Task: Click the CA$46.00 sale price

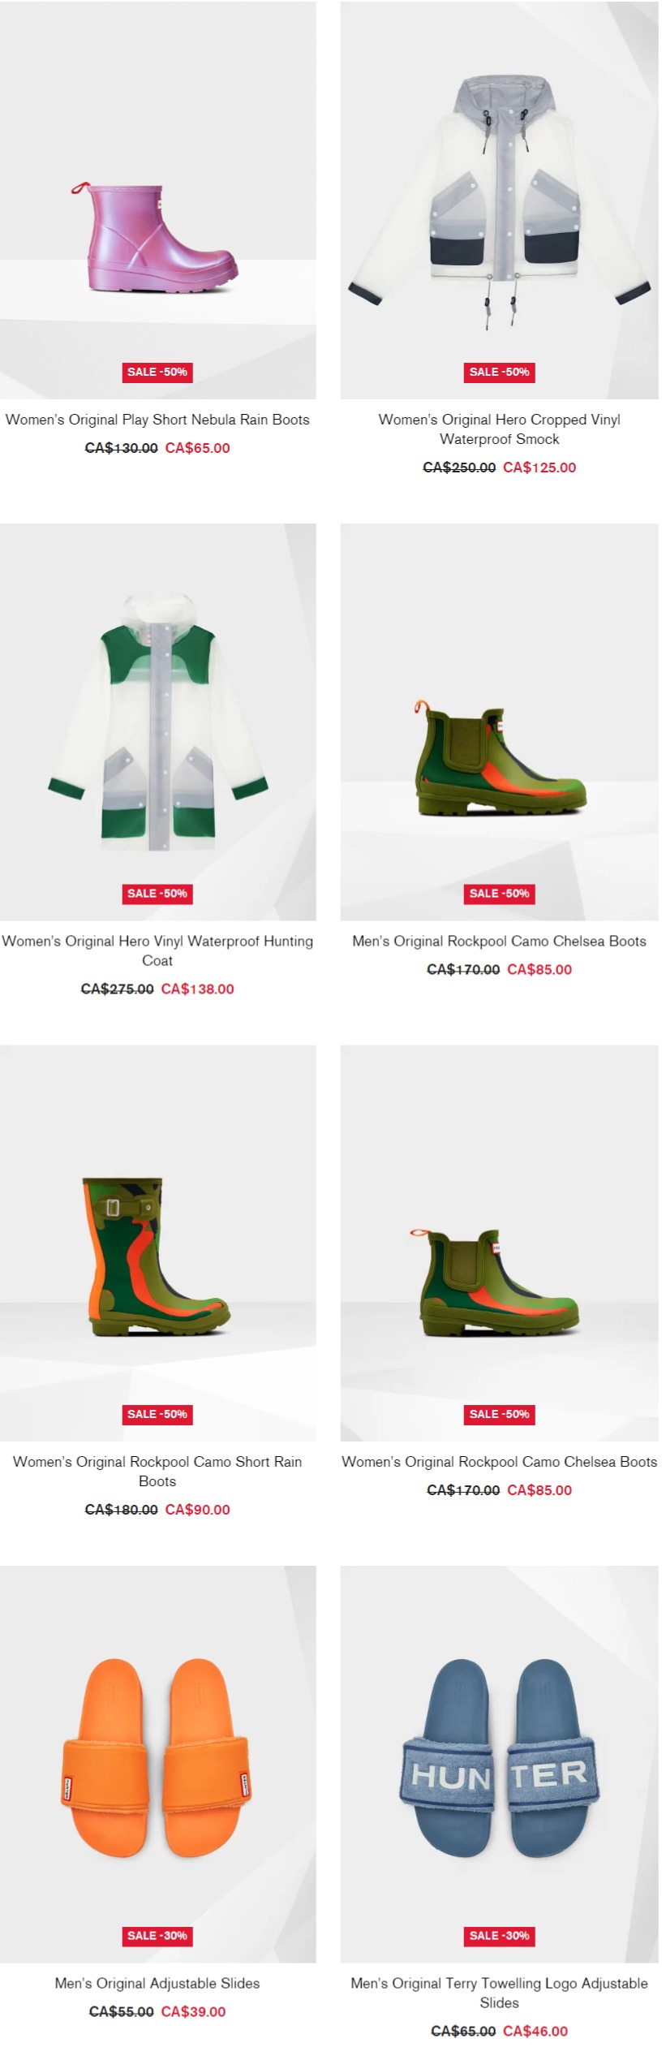Action: pos(535,2031)
